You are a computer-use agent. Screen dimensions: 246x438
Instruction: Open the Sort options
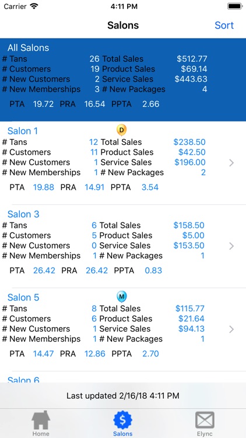(x=224, y=26)
